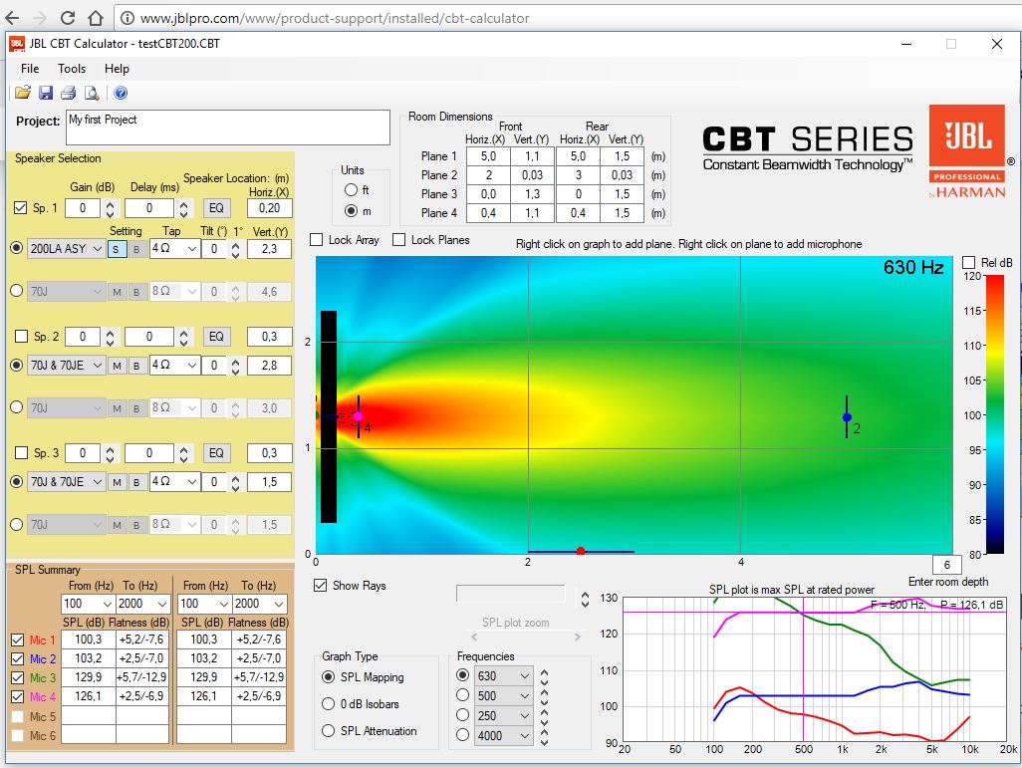Image resolution: width=1022 pixels, height=768 pixels.
Task: Select SPL Attenuation graph type
Action: [x=329, y=731]
